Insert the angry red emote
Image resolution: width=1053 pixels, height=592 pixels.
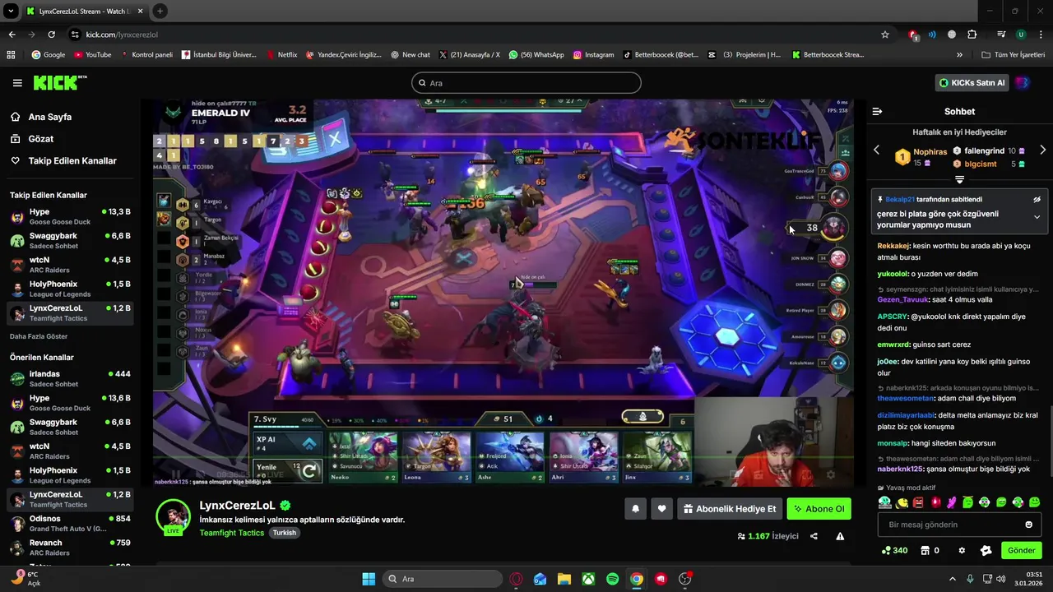[918, 502]
